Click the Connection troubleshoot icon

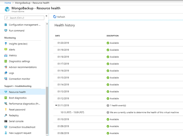[6, 127]
